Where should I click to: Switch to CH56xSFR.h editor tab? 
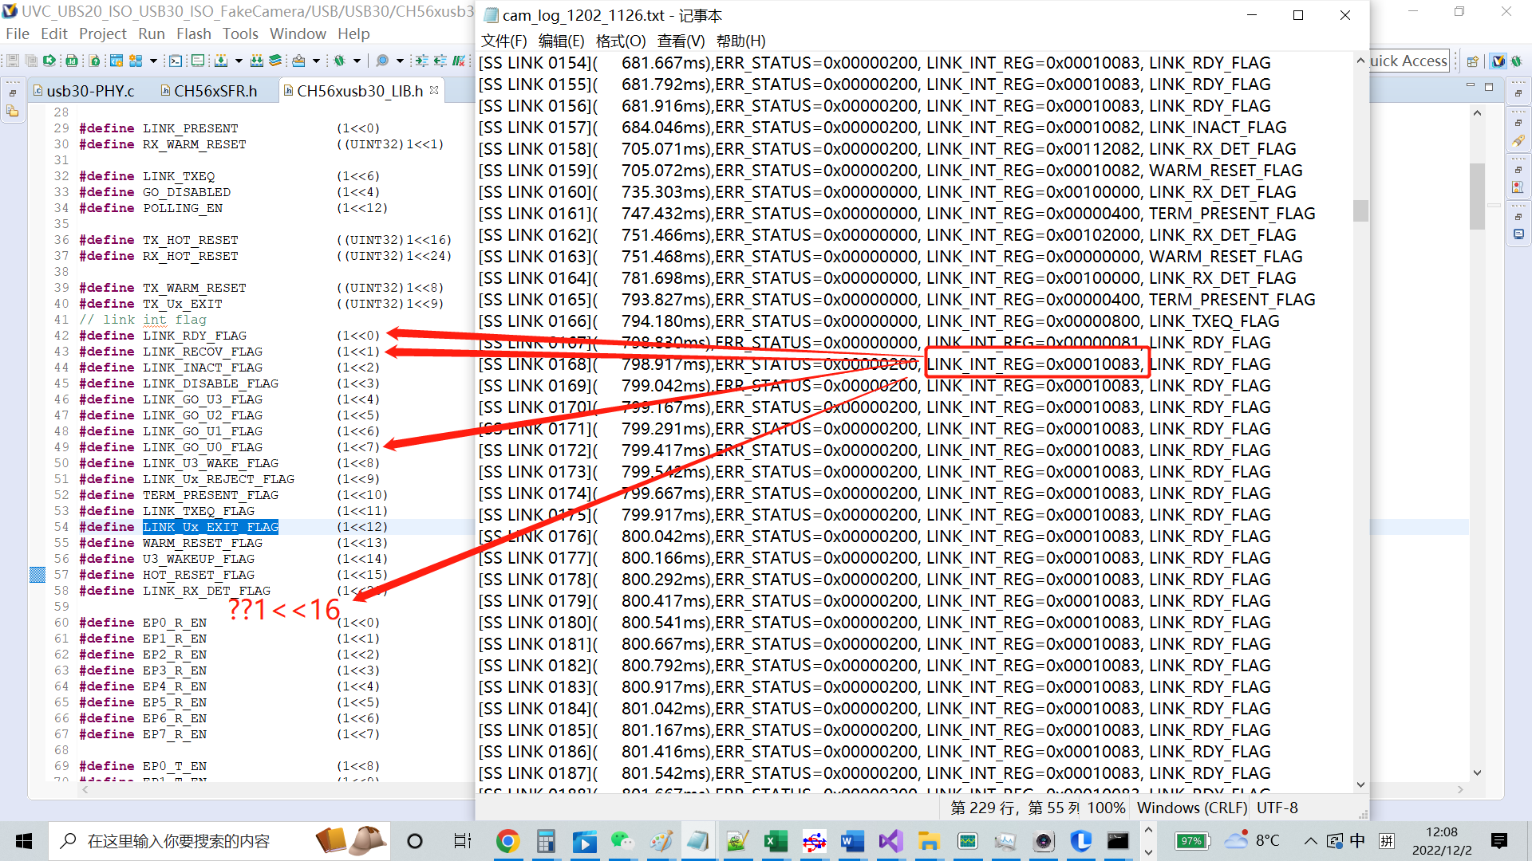209,91
